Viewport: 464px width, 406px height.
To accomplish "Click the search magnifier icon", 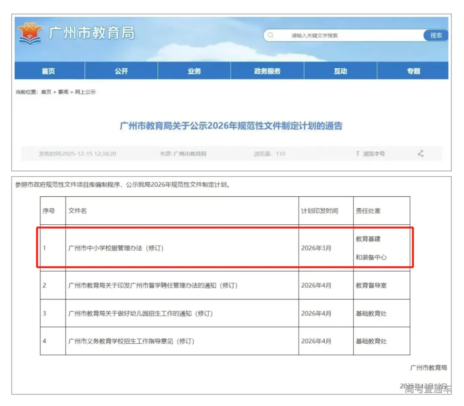I will pyautogui.click(x=271, y=35).
